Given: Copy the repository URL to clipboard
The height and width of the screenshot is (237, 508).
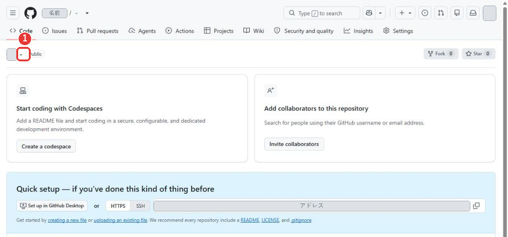Looking at the screenshot, I should tap(476, 206).
